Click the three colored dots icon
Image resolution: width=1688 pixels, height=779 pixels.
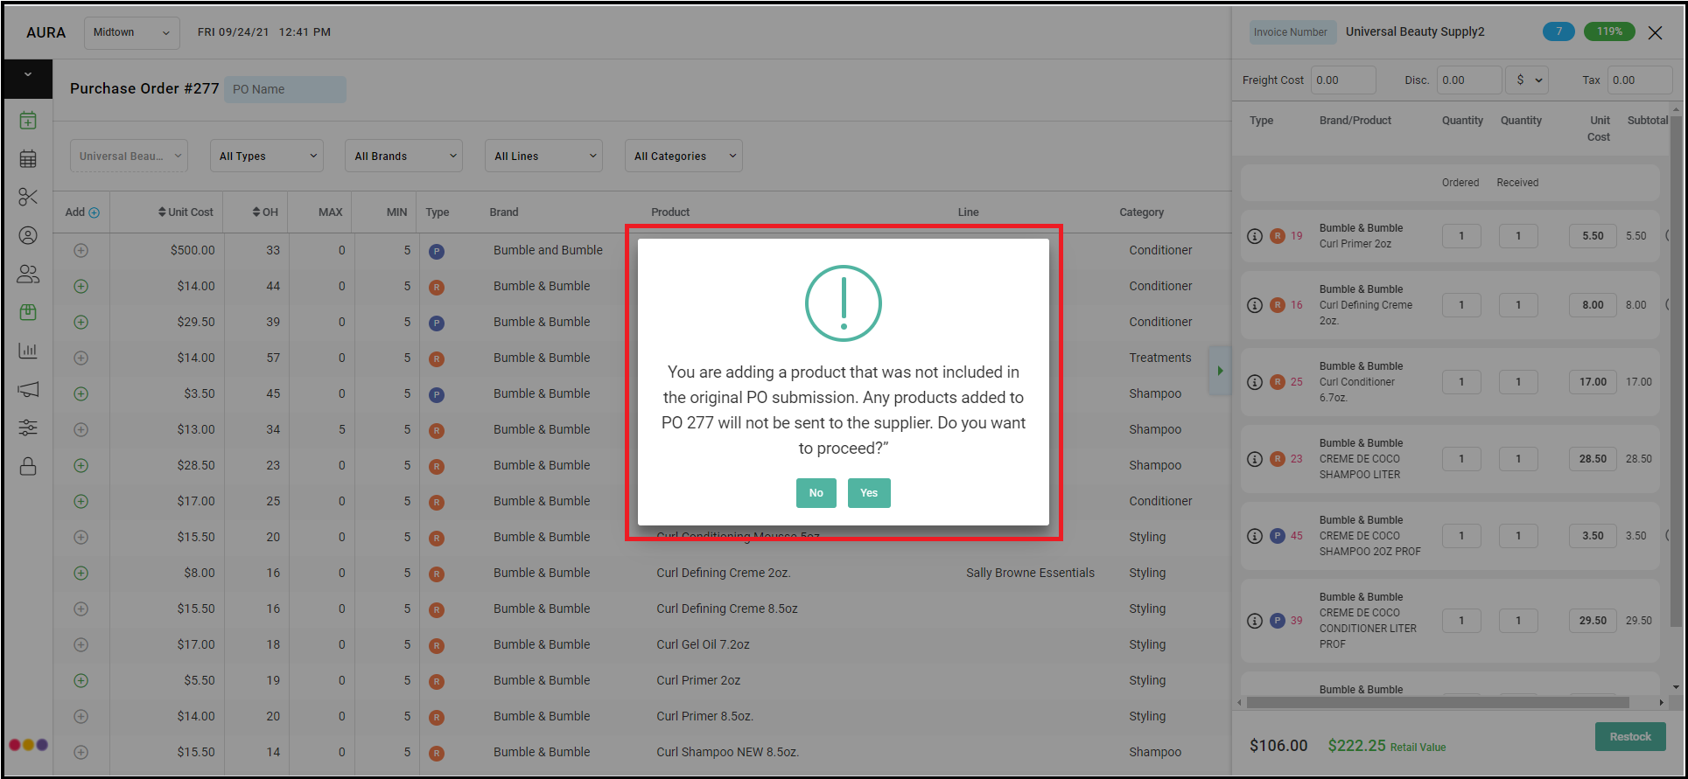pyautogui.click(x=28, y=745)
